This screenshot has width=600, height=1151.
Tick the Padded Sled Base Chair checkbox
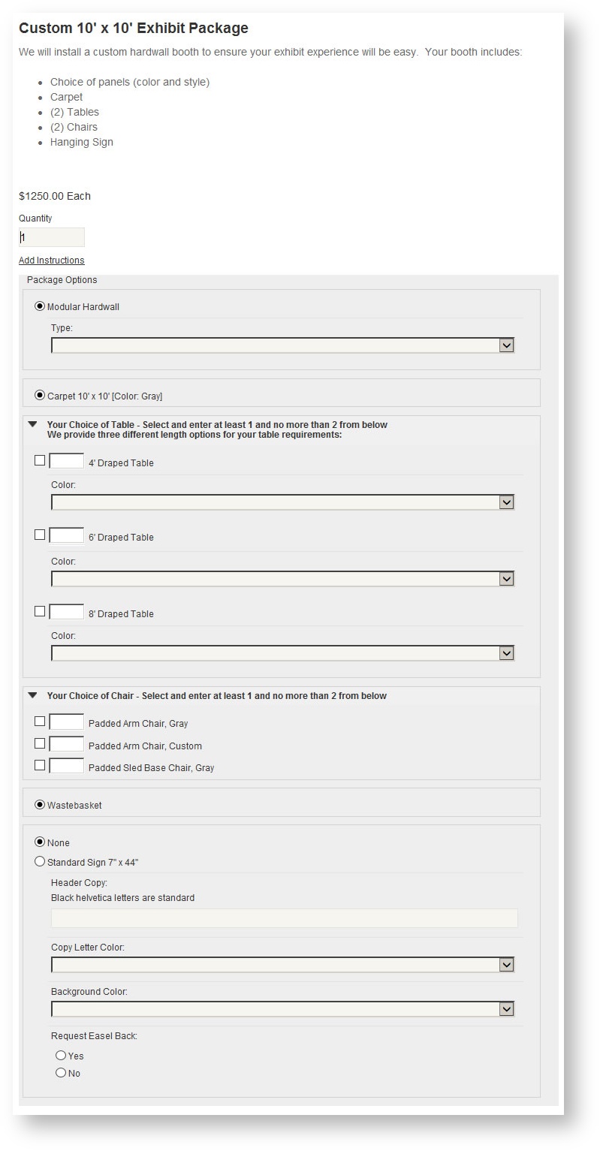[x=40, y=766]
